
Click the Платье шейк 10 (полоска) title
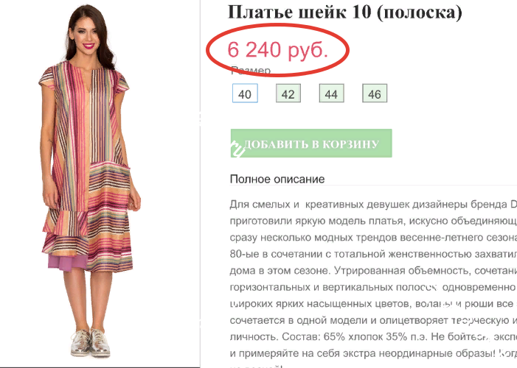(x=345, y=13)
